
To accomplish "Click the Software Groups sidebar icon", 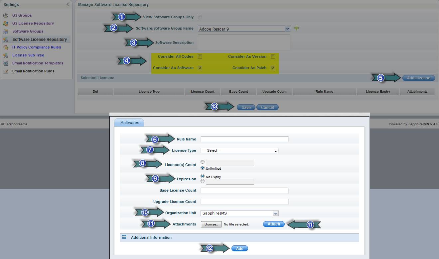I will (6, 31).
